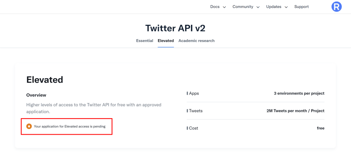The width and height of the screenshot is (351, 157).
Task: Click the 3 environments per project value
Action: click(299, 93)
